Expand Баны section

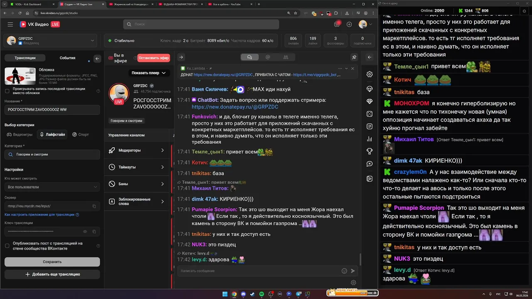(x=137, y=184)
